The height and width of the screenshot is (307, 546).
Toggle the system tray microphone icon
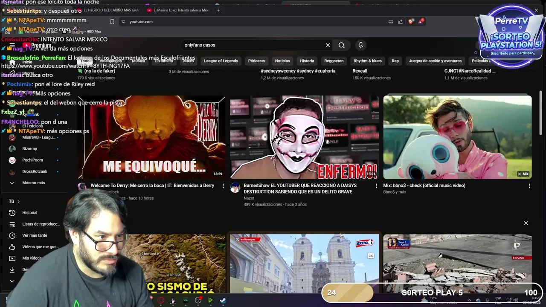coord(487,300)
